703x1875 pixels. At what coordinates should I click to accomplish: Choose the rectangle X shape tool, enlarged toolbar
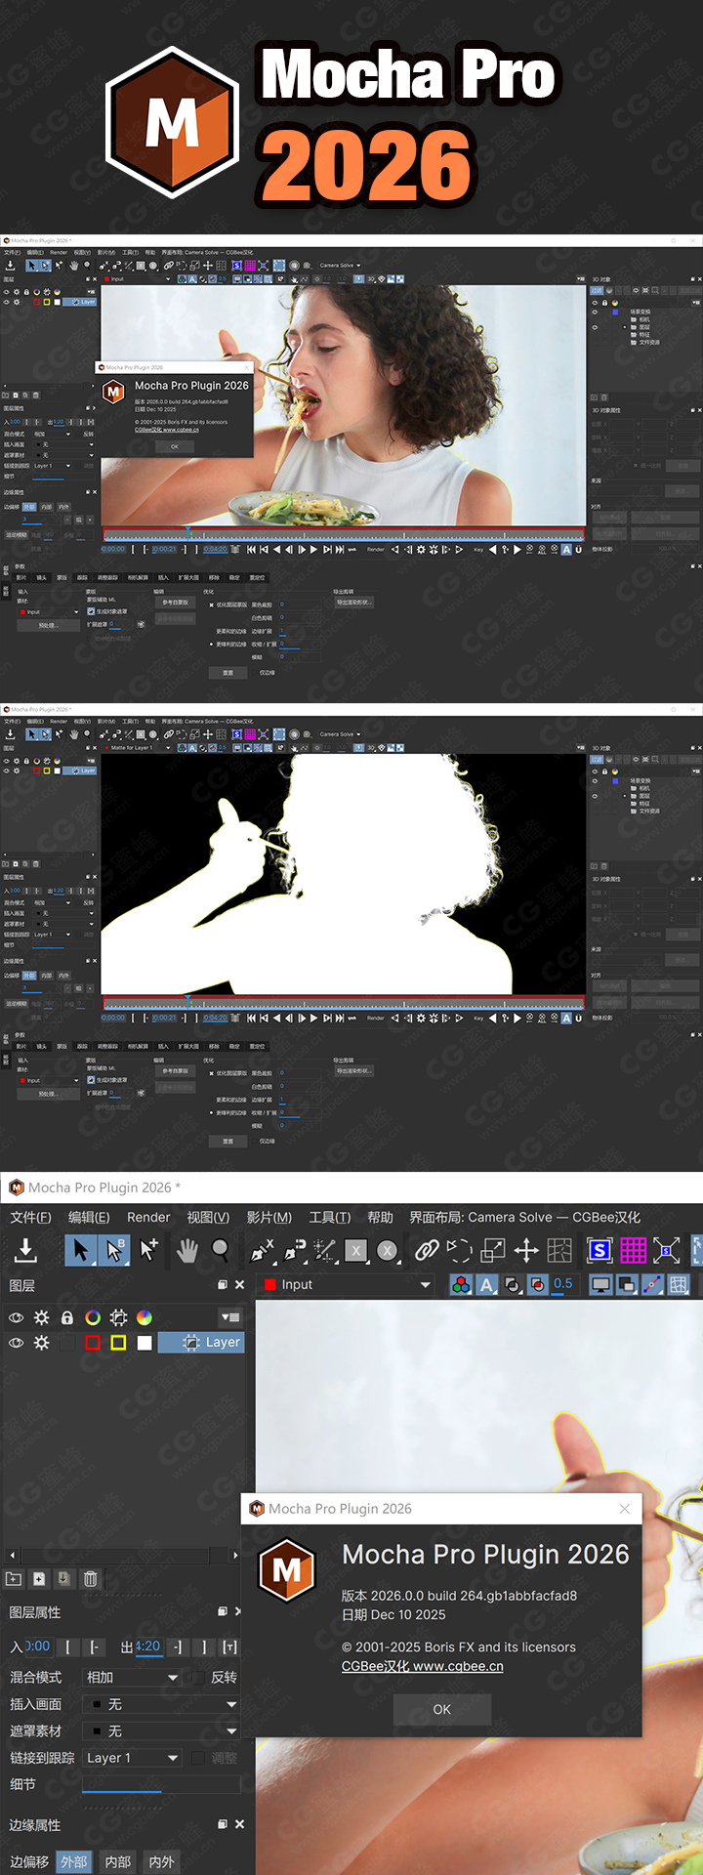[356, 1250]
